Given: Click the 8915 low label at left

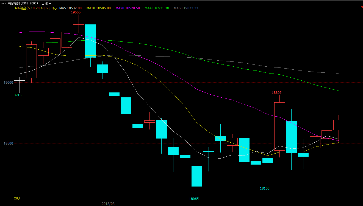Looking at the screenshot, I should pos(18,95).
